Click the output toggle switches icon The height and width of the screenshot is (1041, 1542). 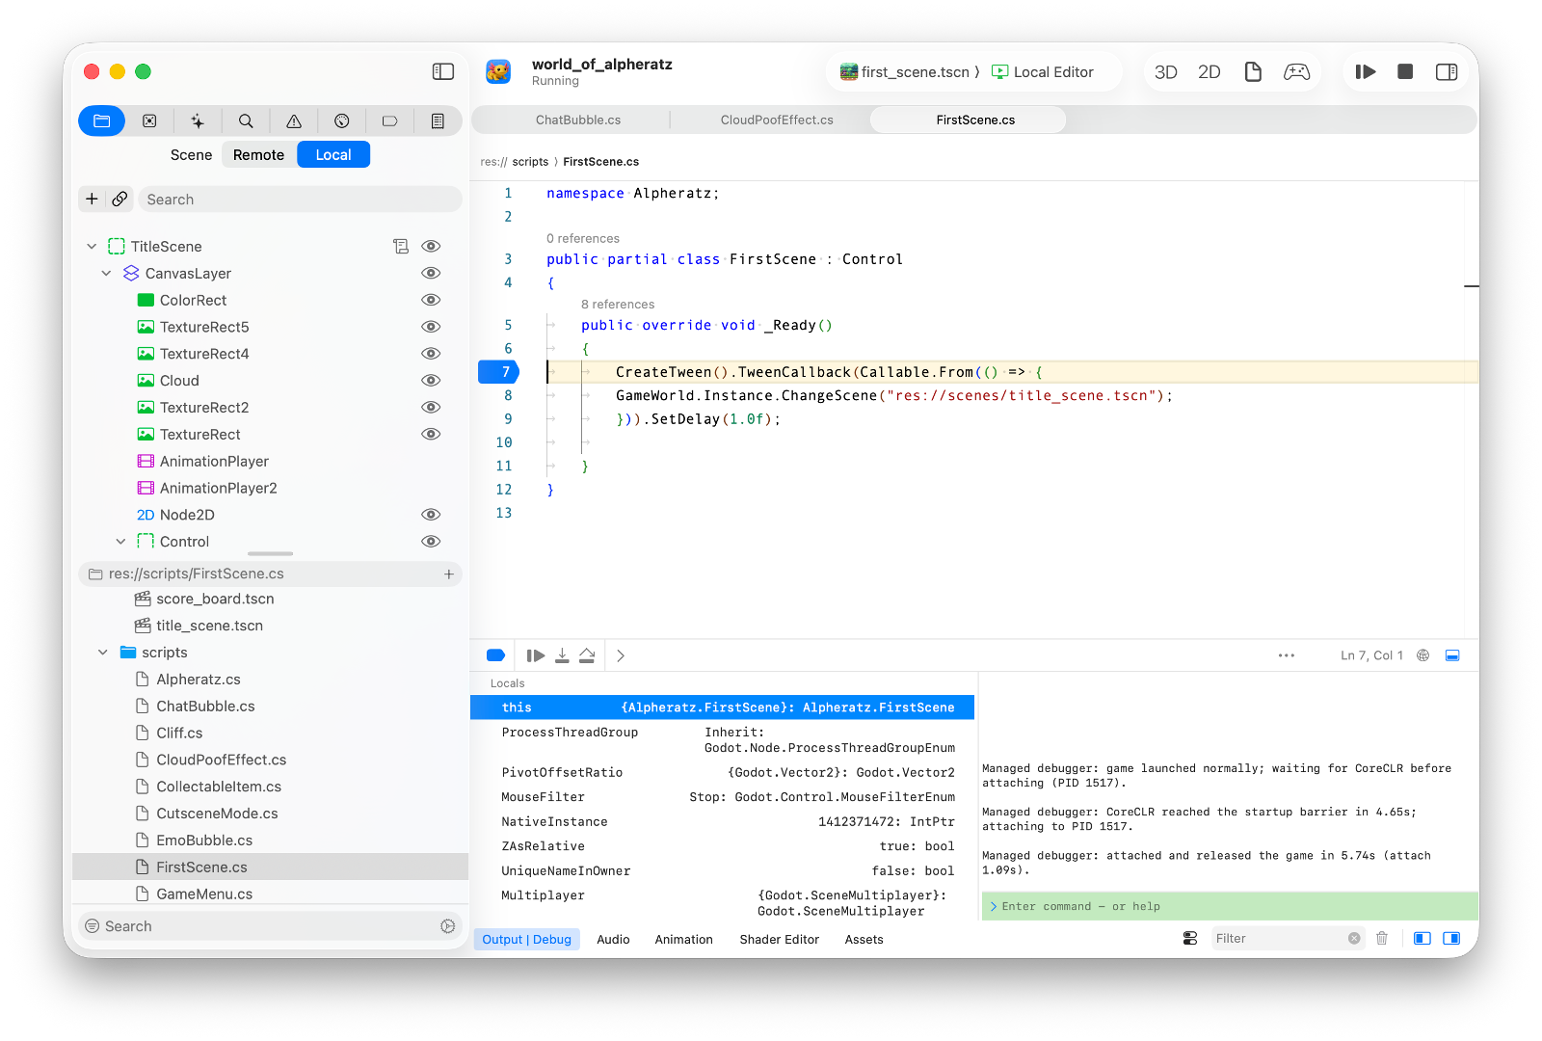point(1190,938)
